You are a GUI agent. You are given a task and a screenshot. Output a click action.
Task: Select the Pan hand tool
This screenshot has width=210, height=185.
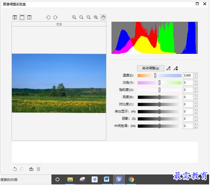coord(103,17)
